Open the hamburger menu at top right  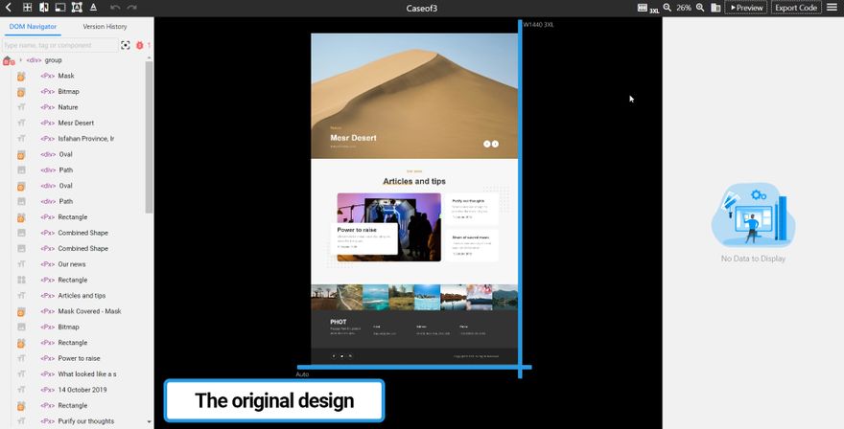coord(832,8)
